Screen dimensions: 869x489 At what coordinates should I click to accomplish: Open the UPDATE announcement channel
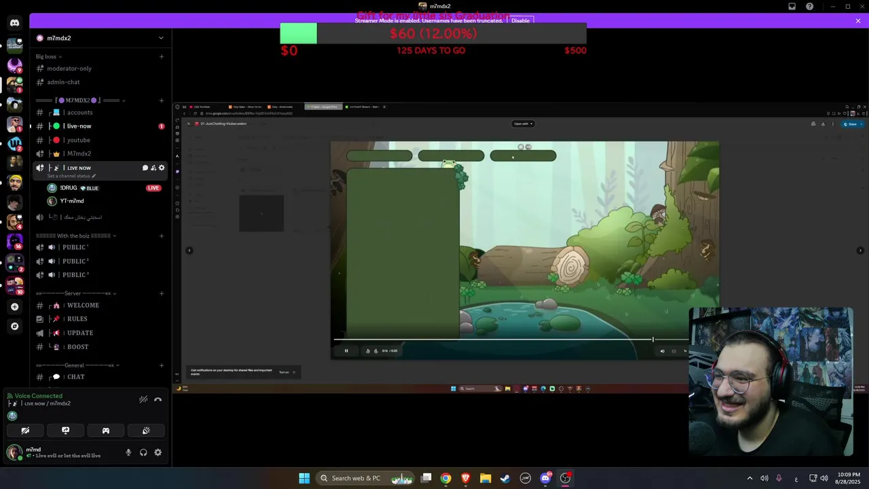point(100,333)
